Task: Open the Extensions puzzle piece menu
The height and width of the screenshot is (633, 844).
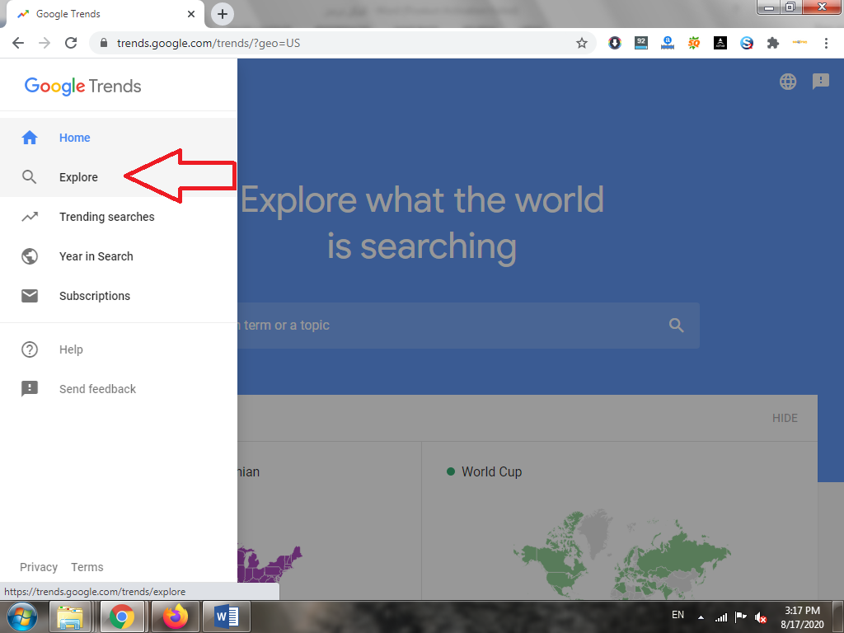Action: tap(773, 43)
